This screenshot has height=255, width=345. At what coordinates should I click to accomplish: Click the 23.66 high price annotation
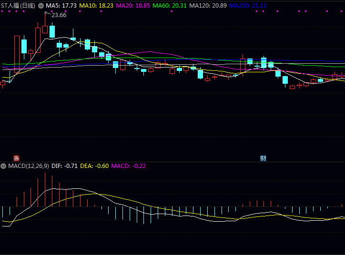click(x=59, y=15)
